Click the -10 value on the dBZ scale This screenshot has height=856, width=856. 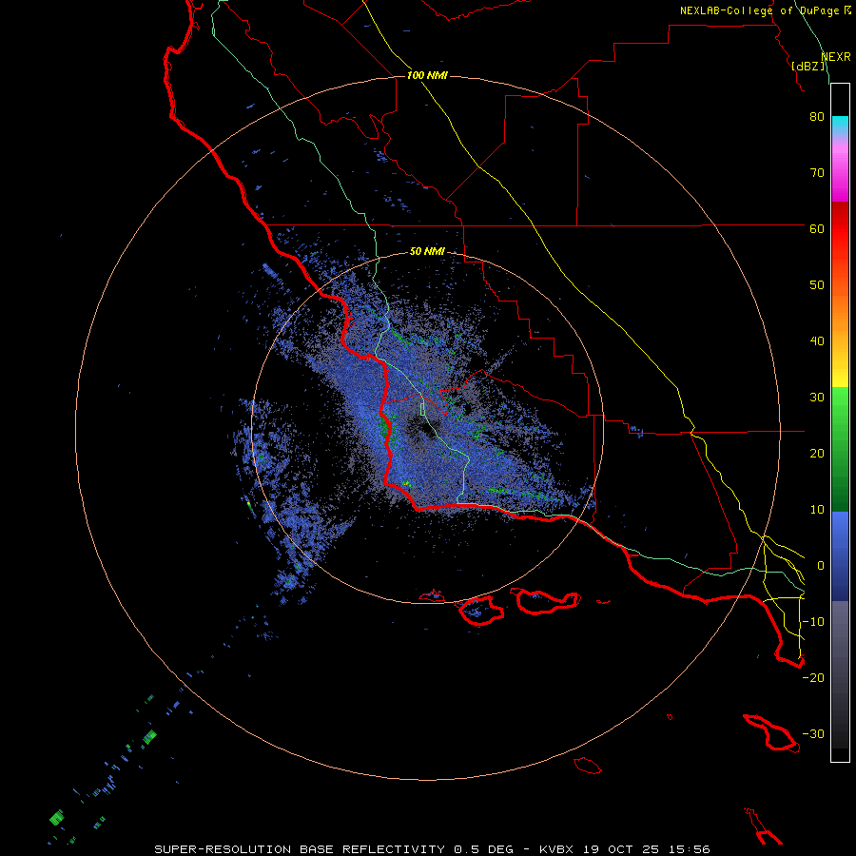tap(813, 622)
